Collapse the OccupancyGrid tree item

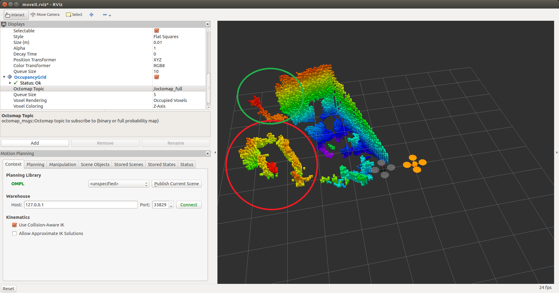4,77
